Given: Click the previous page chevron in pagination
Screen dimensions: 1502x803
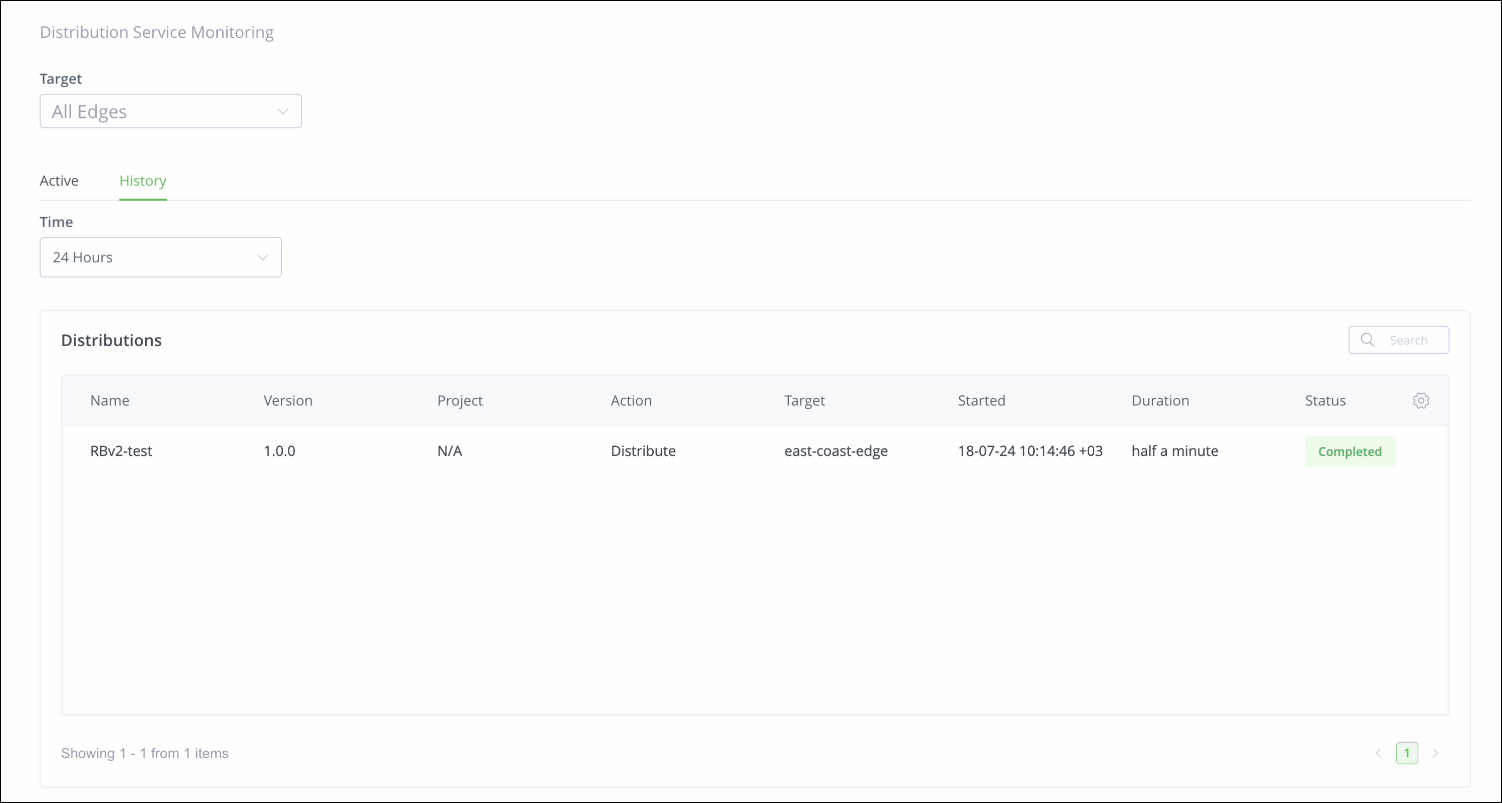Looking at the screenshot, I should pos(1378,753).
